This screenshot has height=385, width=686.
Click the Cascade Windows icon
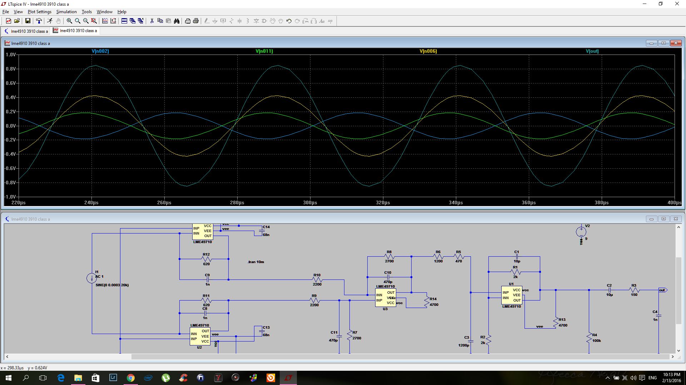pos(133,21)
